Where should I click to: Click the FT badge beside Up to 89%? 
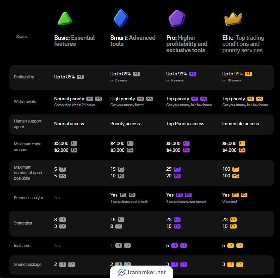(x=136, y=74)
